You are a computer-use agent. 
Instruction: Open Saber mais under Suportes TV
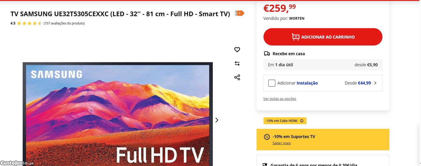pos(282,143)
